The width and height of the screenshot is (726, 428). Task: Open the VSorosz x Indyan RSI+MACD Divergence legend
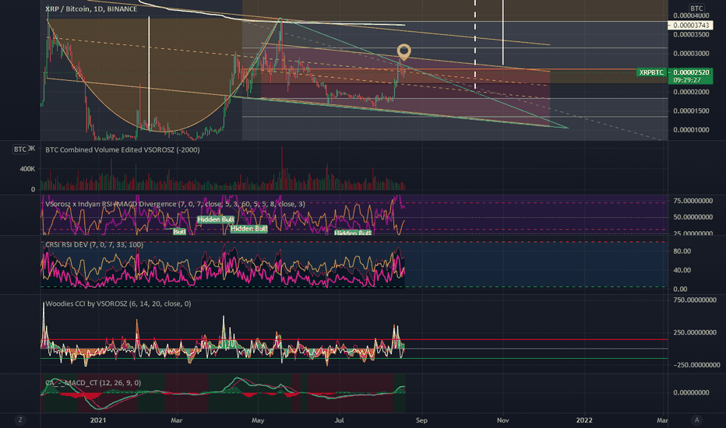(x=175, y=204)
